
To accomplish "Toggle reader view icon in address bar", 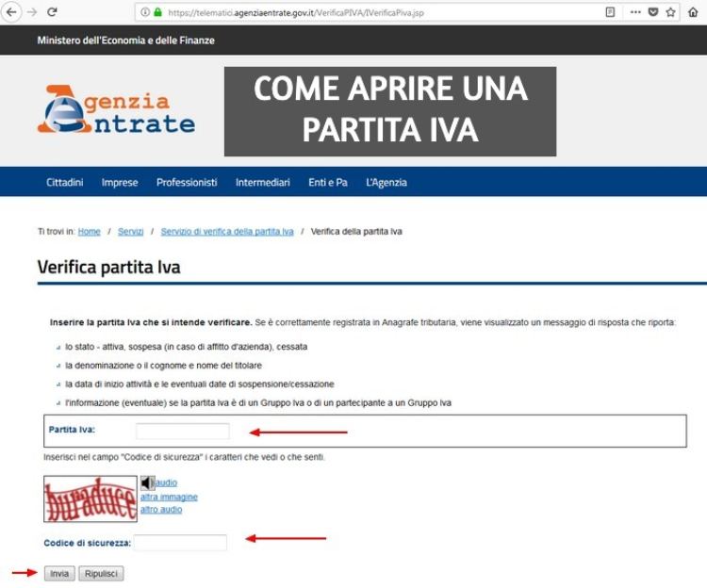I will coord(610,13).
